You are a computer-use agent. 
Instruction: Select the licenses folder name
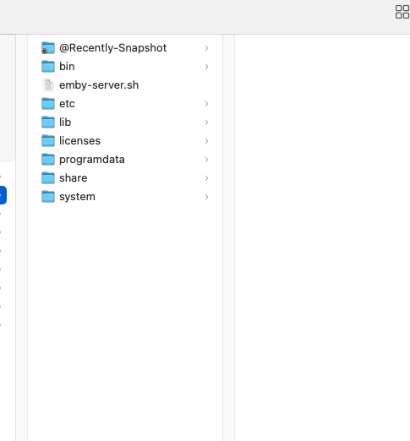(79, 141)
